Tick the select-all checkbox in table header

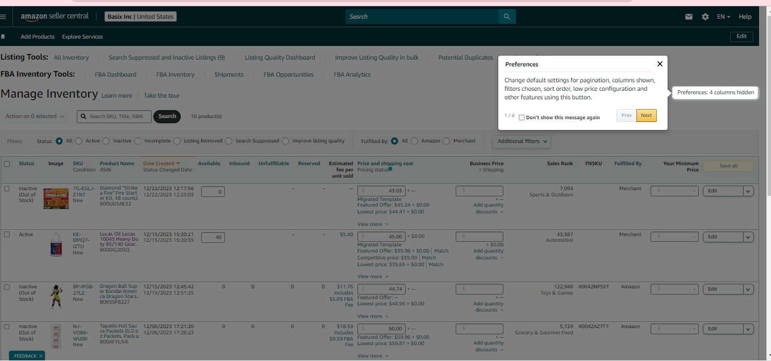pos(7,163)
